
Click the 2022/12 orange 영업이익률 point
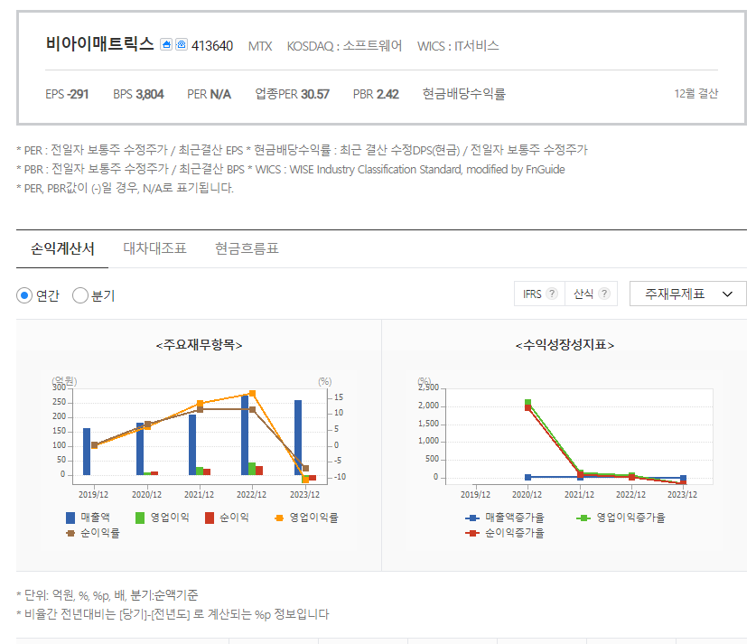tap(252, 393)
